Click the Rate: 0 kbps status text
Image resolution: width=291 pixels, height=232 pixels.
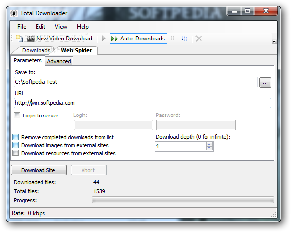28,213
